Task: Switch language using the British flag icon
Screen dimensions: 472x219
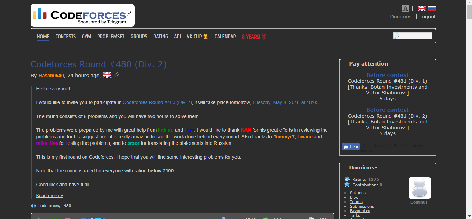Action: (x=422, y=8)
